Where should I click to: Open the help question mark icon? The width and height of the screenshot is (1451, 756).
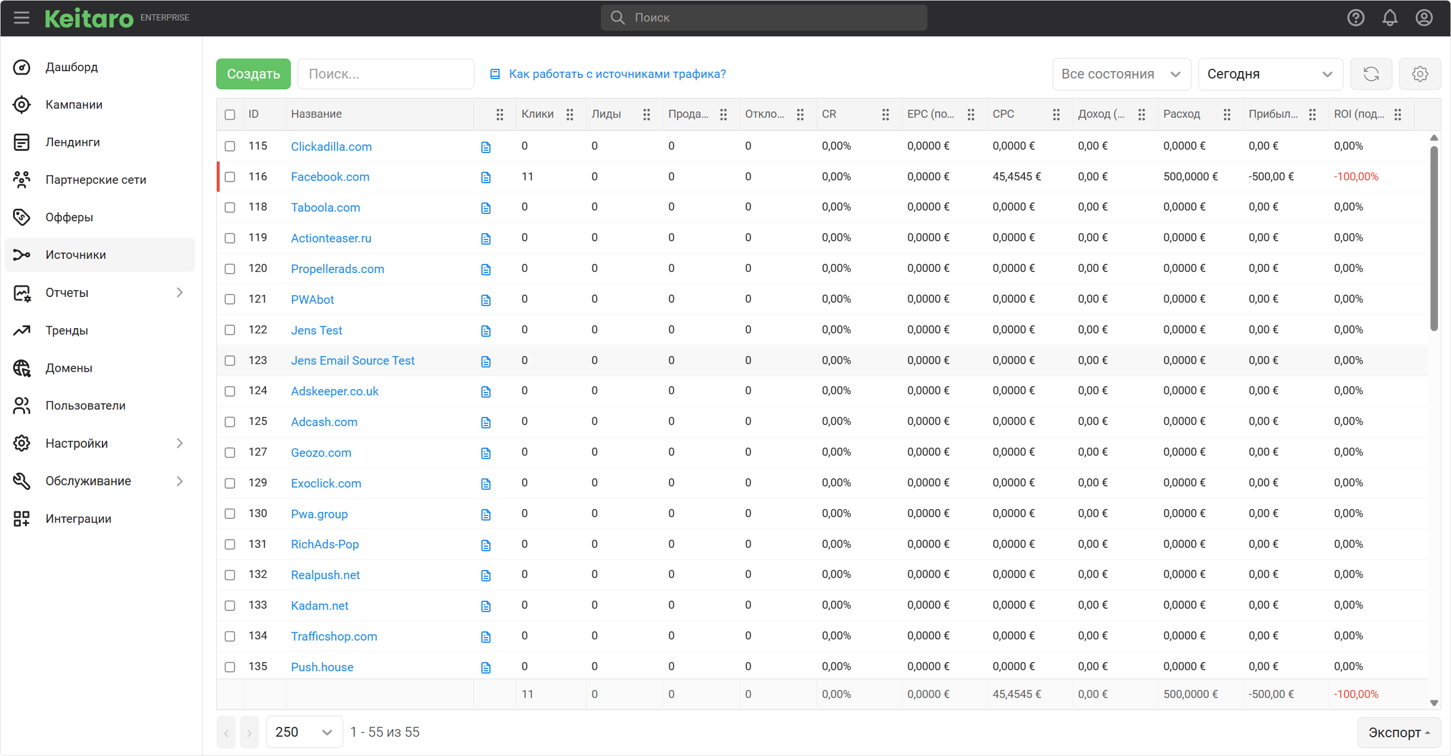[x=1355, y=18]
